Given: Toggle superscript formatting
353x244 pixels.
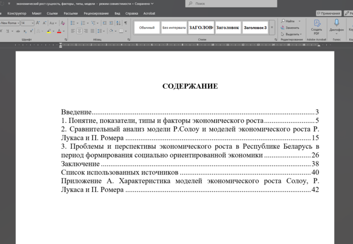Looking at the screenshot, I should click(x=31, y=31).
